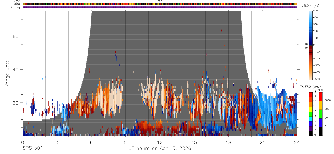Select the noise level color legend bar

coord(321,114)
